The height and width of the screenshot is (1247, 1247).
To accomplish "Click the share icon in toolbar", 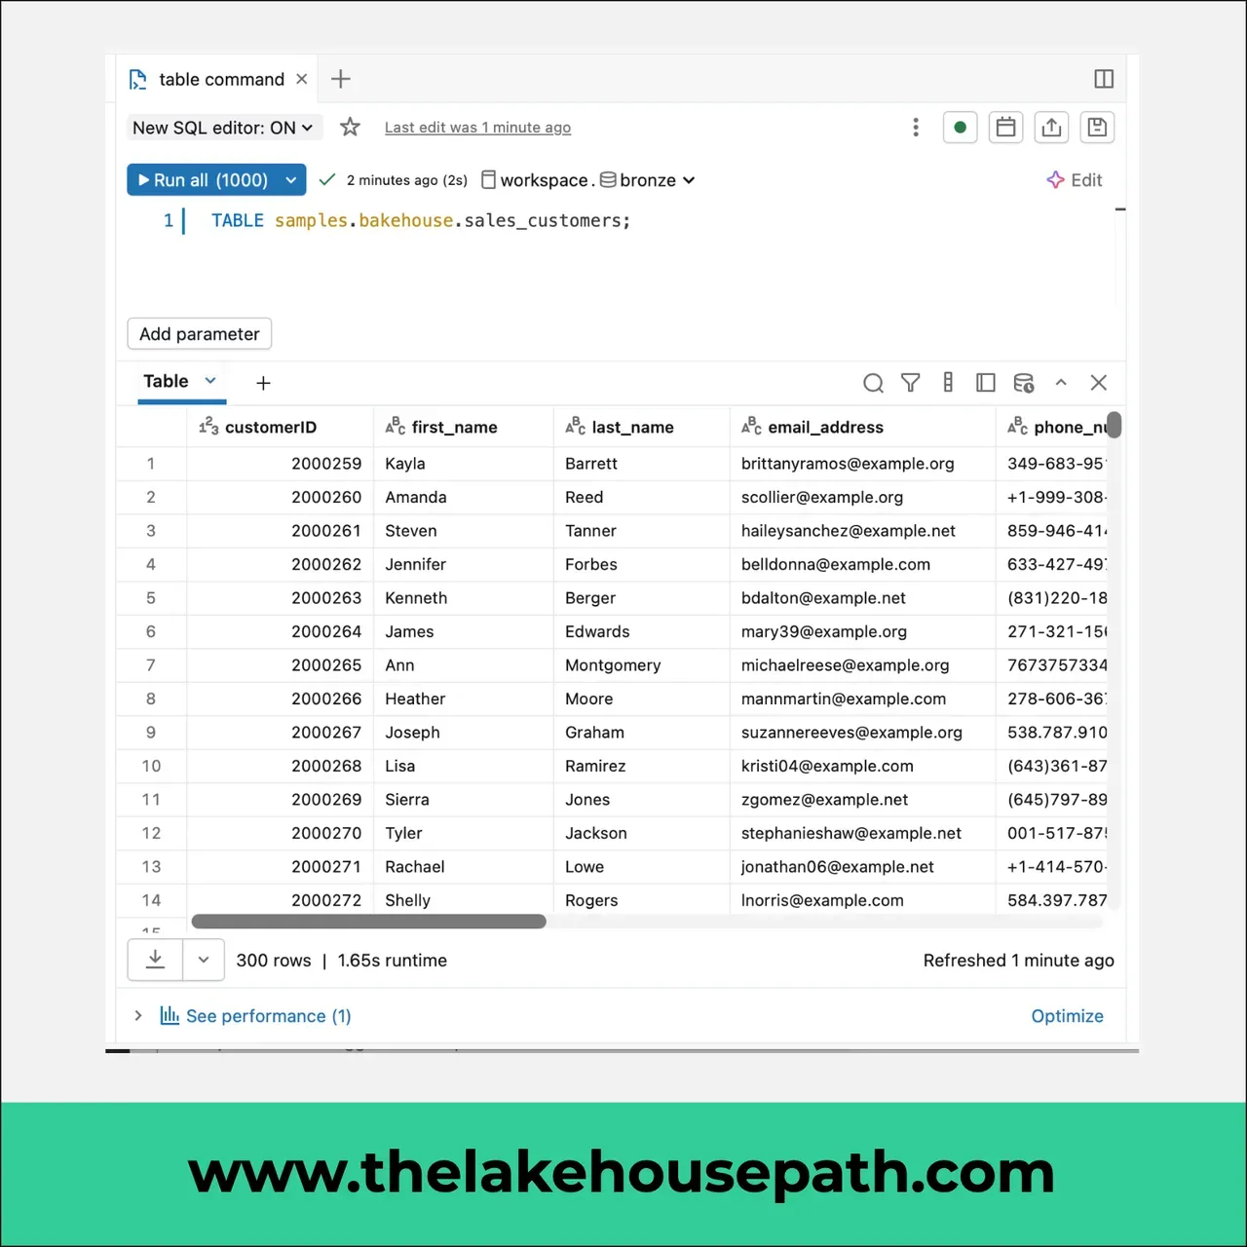I will click(1051, 128).
